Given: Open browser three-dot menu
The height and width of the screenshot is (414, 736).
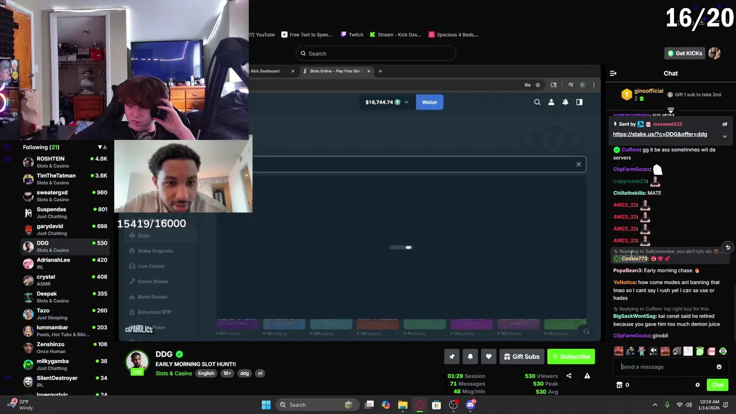Looking at the screenshot, I should 593,85.
